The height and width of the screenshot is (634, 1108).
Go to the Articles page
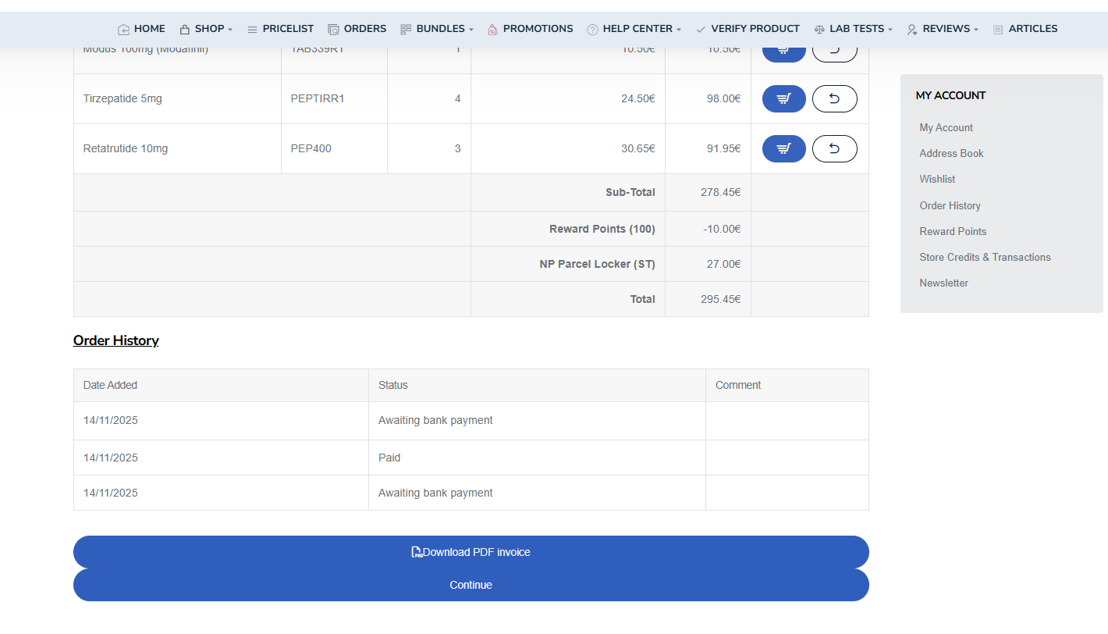click(1025, 29)
